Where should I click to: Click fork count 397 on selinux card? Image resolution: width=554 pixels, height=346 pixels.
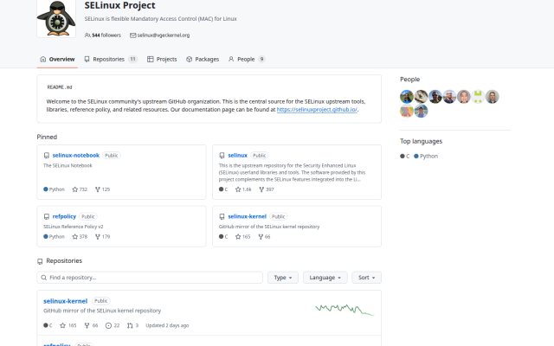pyautogui.click(x=267, y=189)
